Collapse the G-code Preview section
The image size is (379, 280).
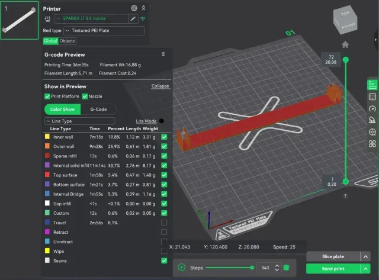coord(163,54)
